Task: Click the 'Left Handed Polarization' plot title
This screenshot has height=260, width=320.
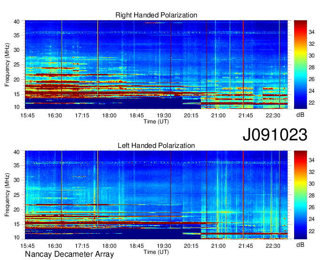Action: [x=156, y=146]
